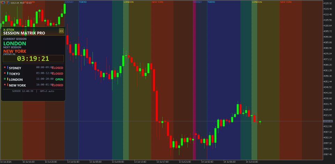Click the 14 Jul 02:00 time axis label
This screenshot has width=335, height=164.
207,162
